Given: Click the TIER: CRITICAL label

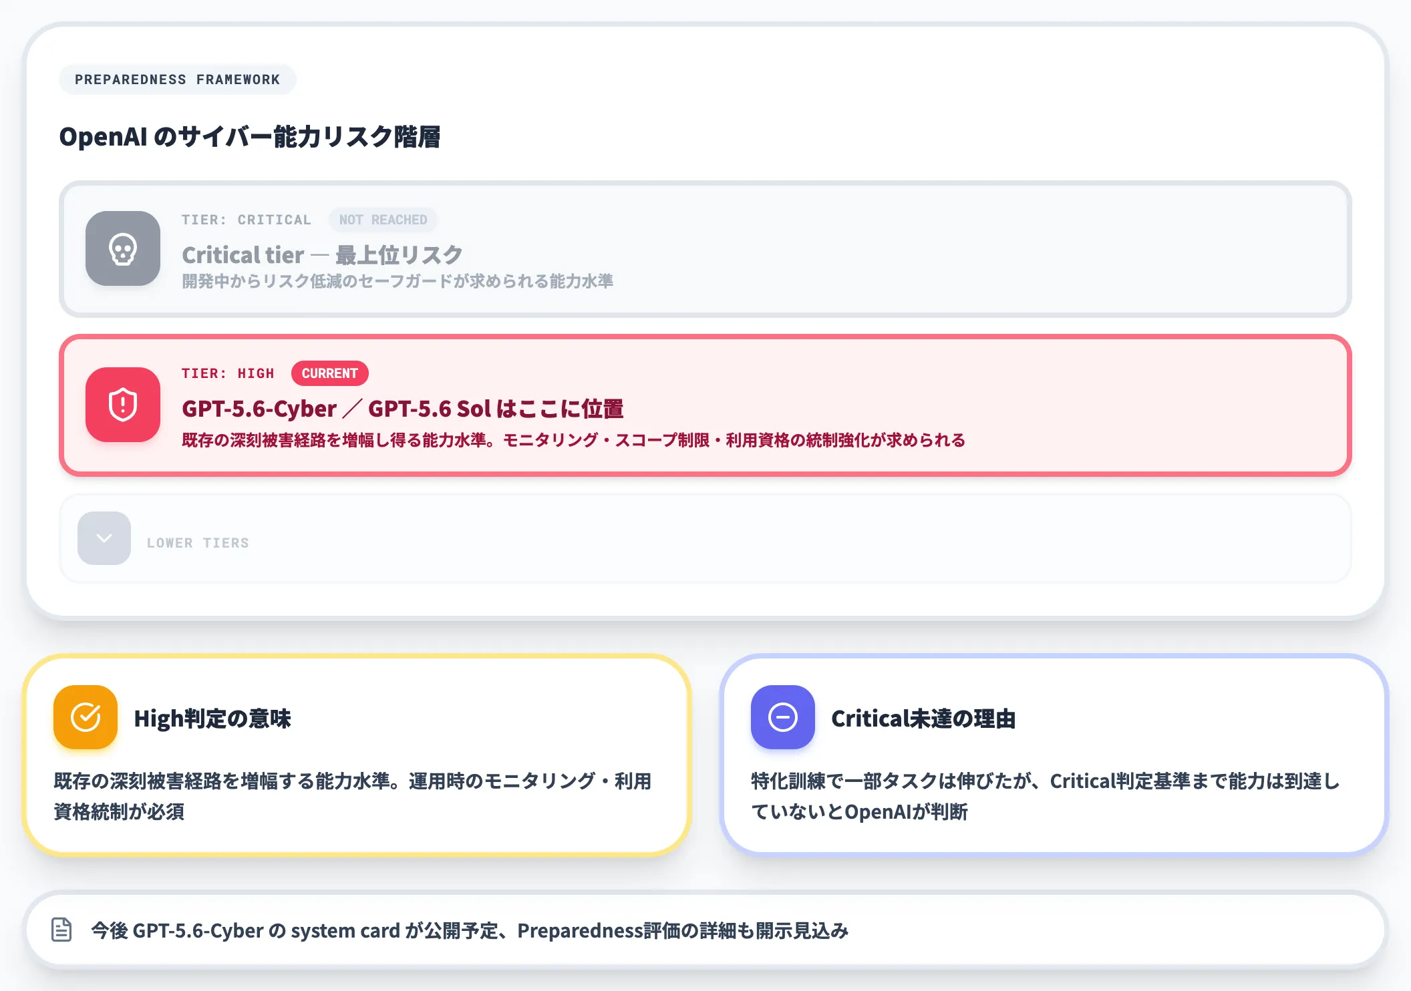Looking at the screenshot, I should [247, 220].
